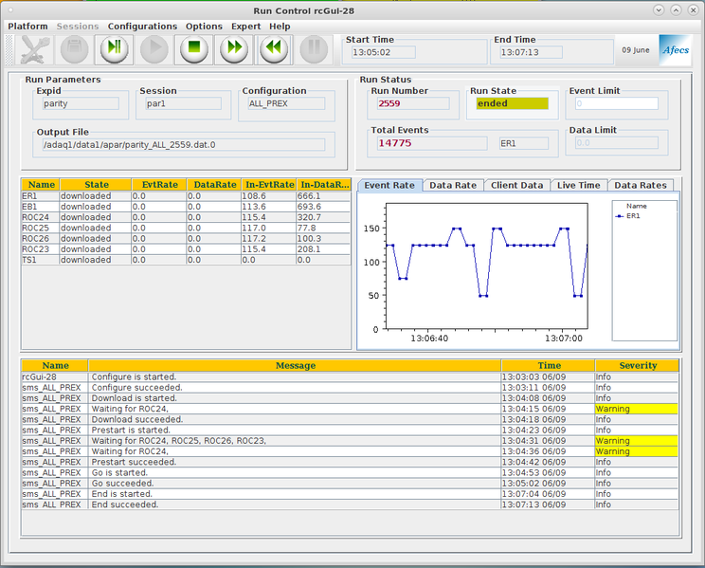Open the Configurations menu
The width and height of the screenshot is (705, 568).
point(142,27)
